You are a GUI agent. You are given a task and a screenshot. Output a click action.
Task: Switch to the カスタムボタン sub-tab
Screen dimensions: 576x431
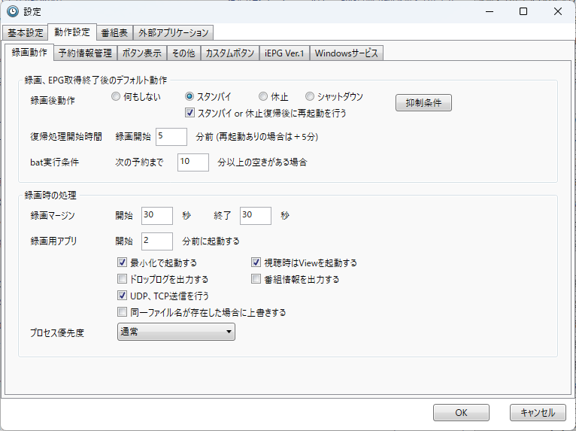(x=229, y=53)
